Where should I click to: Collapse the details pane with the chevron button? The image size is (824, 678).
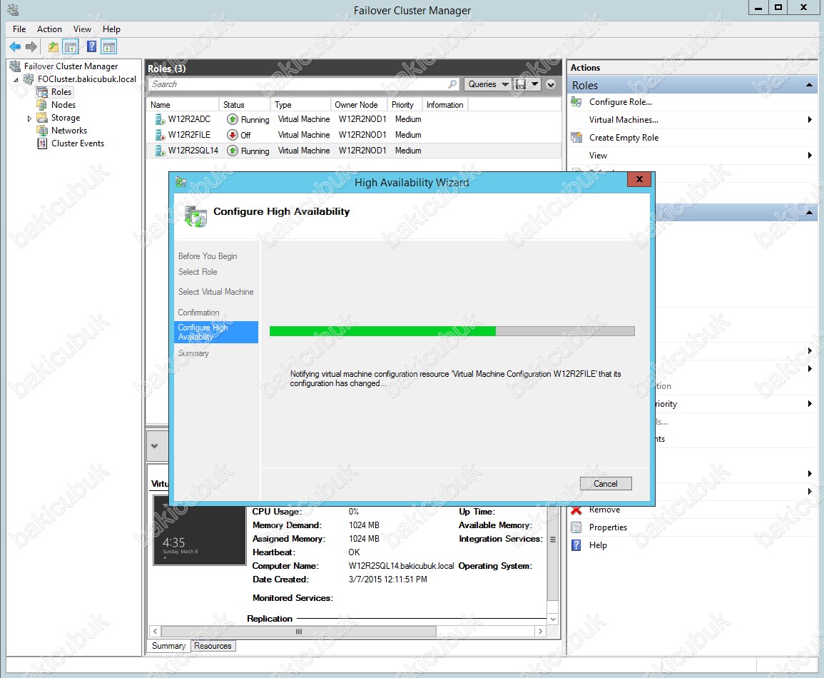point(155,445)
